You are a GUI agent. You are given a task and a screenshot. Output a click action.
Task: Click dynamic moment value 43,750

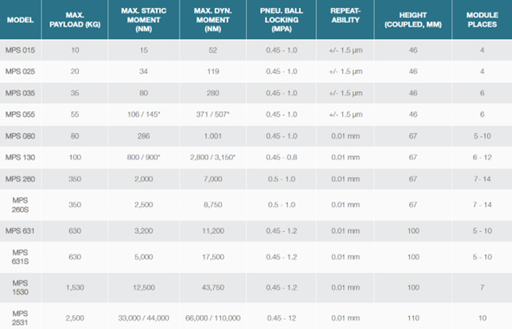pyautogui.click(x=213, y=287)
